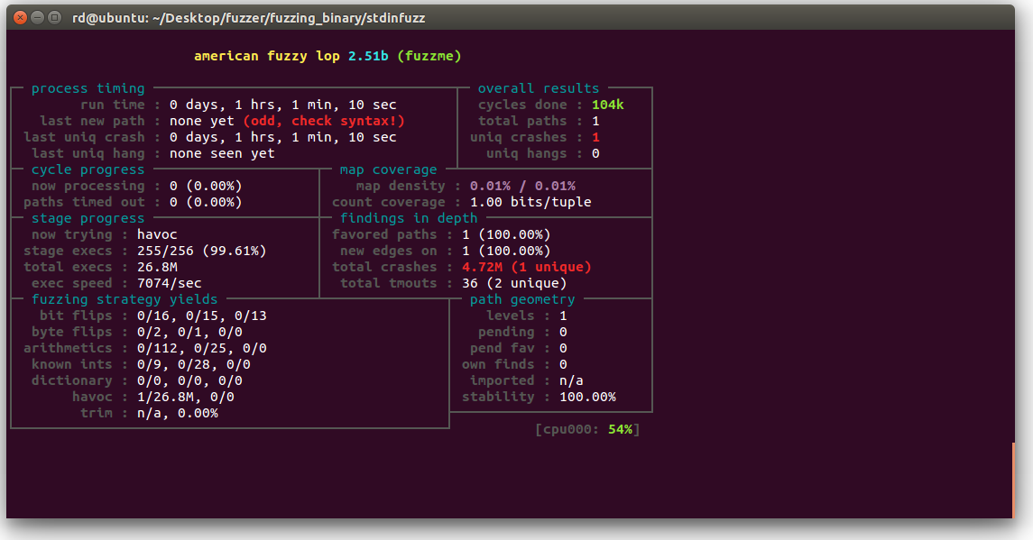Click the red uniq crashes value
1033x540 pixels.
tap(595, 137)
